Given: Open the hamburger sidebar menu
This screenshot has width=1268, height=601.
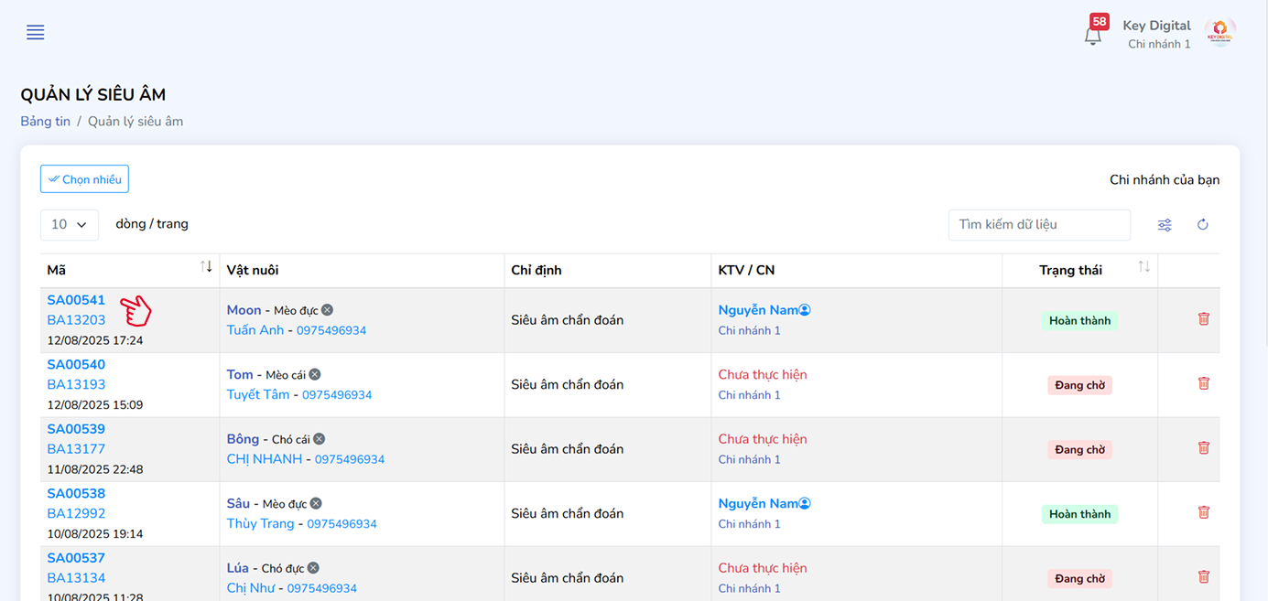Looking at the screenshot, I should tap(36, 33).
